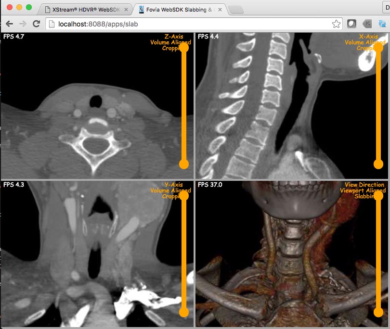Click the gray K extension icon
The width and height of the screenshot is (390, 329).
(367, 24)
